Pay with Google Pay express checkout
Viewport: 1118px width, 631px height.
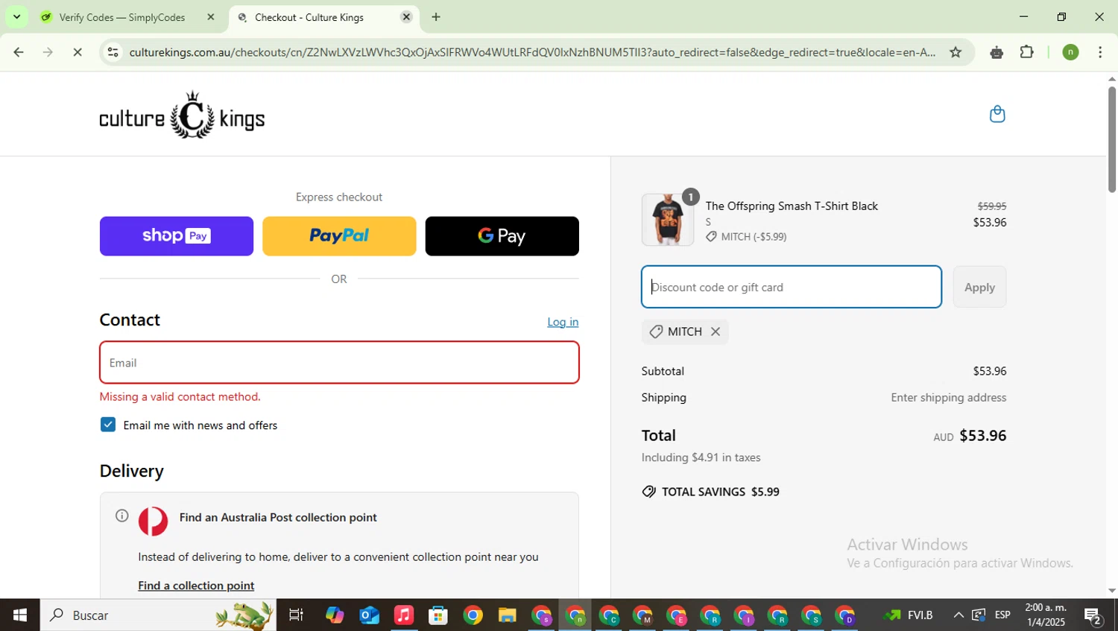[x=502, y=236]
